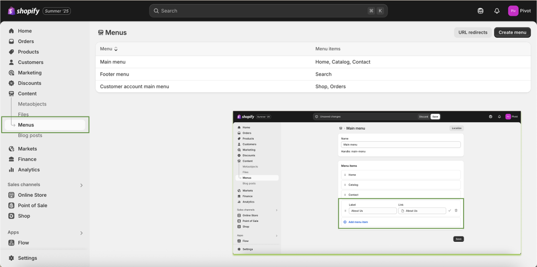Open the Footer menu row
This screenshot has width=537, height=267.
click(313, 74)
